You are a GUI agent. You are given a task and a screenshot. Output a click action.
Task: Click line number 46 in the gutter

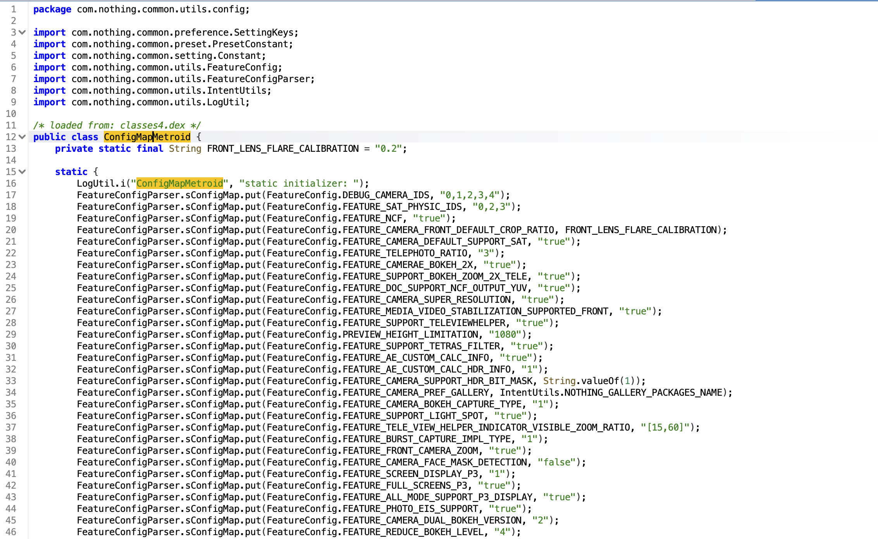tap(11, 532)
